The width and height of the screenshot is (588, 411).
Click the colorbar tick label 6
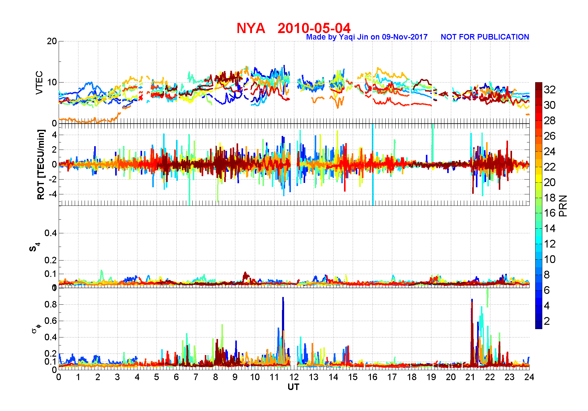(547, 290)
